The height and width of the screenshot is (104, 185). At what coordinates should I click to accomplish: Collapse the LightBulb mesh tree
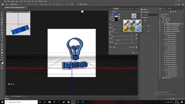[x=162, y=22]
